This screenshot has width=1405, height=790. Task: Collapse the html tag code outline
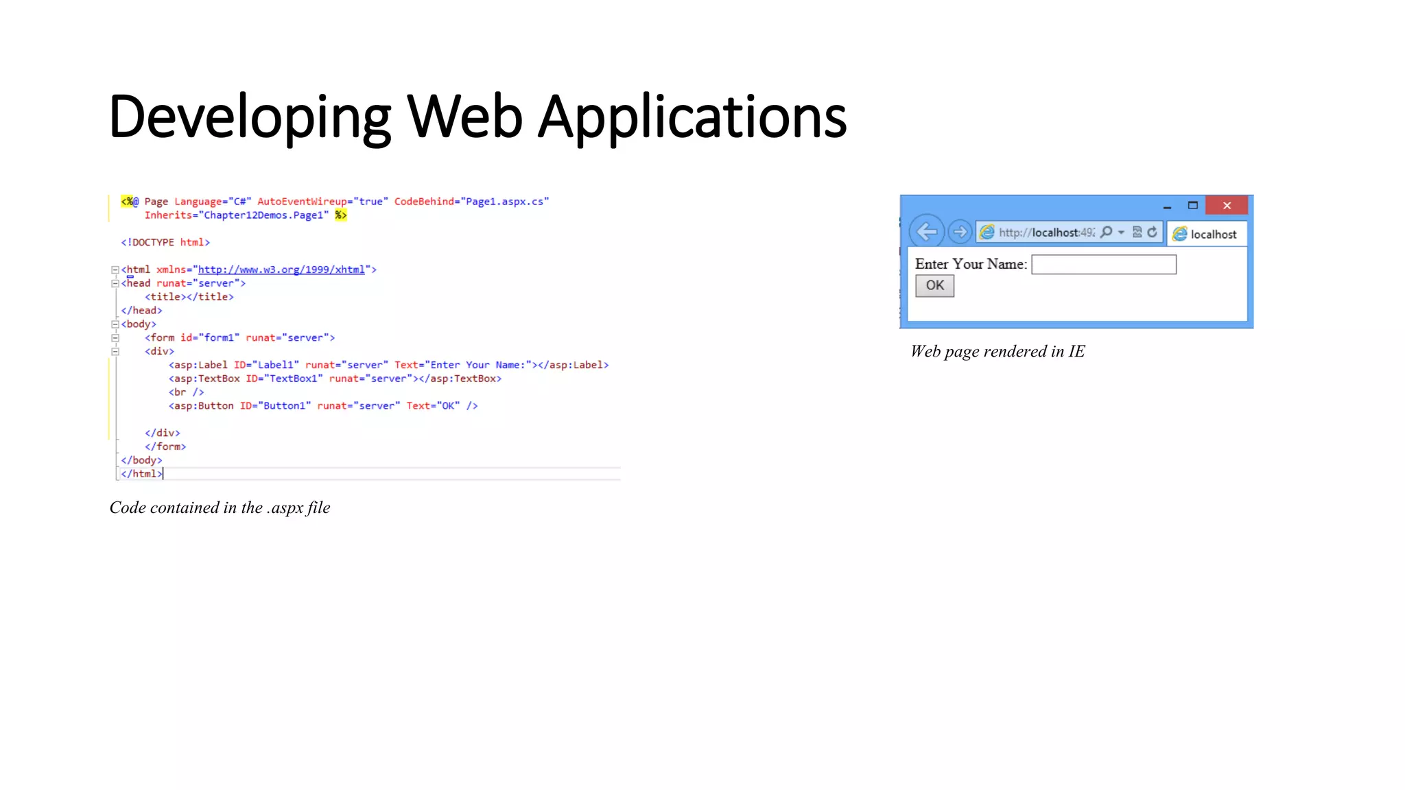pos(115,270)
